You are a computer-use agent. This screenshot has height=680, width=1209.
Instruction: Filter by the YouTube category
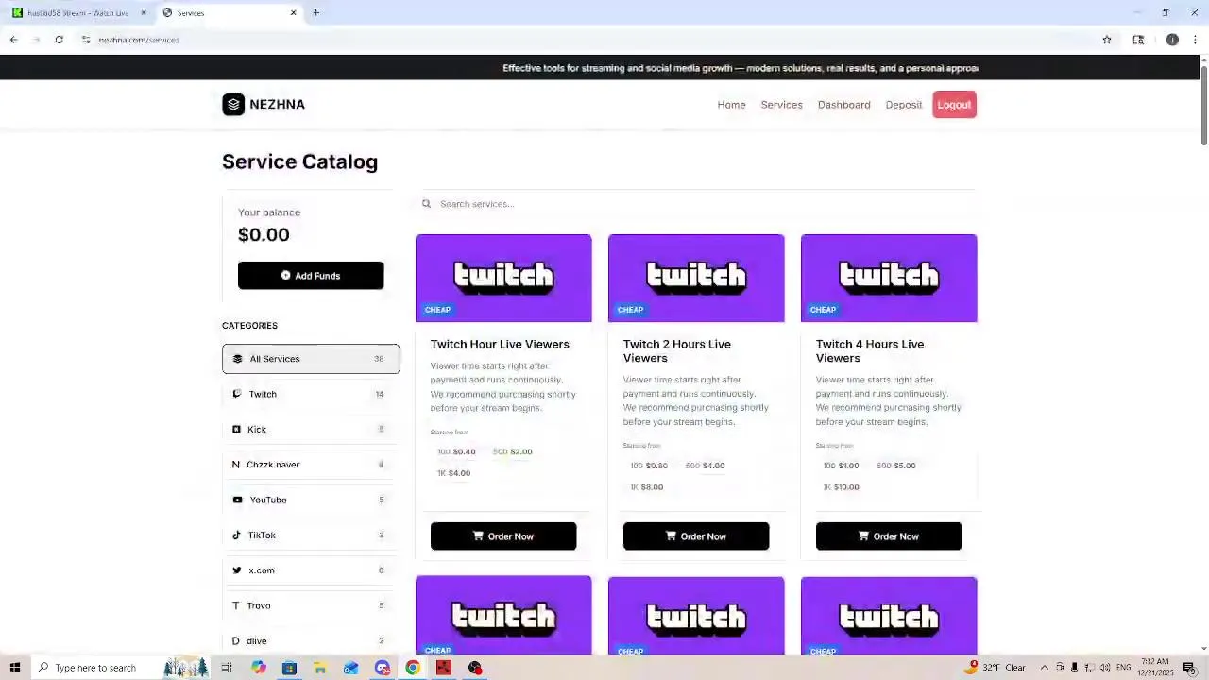(x=311, y=501)
